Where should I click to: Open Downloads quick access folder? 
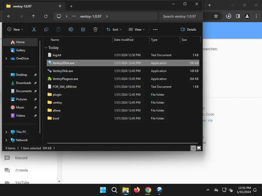[24, 83]
